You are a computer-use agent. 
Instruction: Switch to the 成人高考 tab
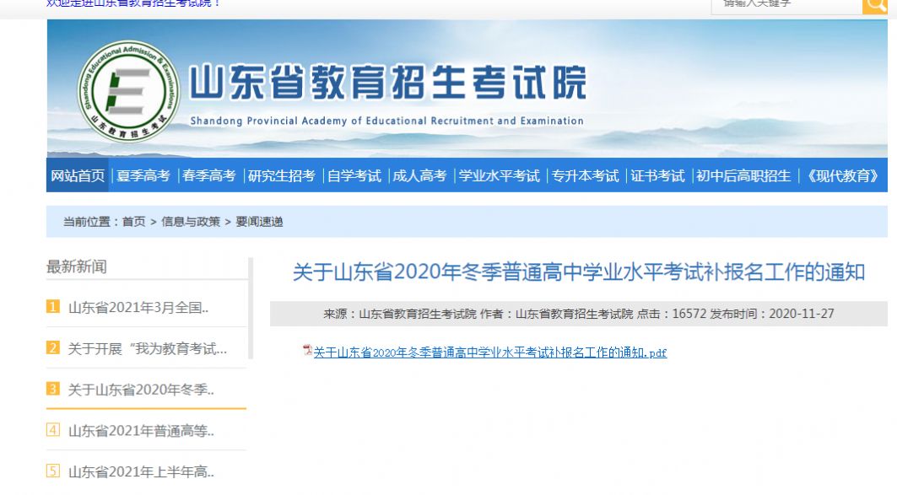(419, 176)
